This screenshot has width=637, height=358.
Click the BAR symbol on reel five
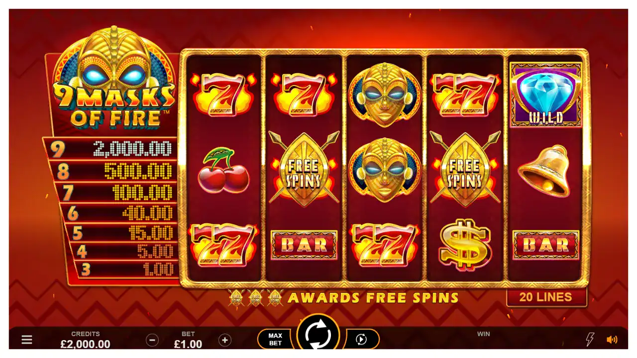click(x=546, y=245)
